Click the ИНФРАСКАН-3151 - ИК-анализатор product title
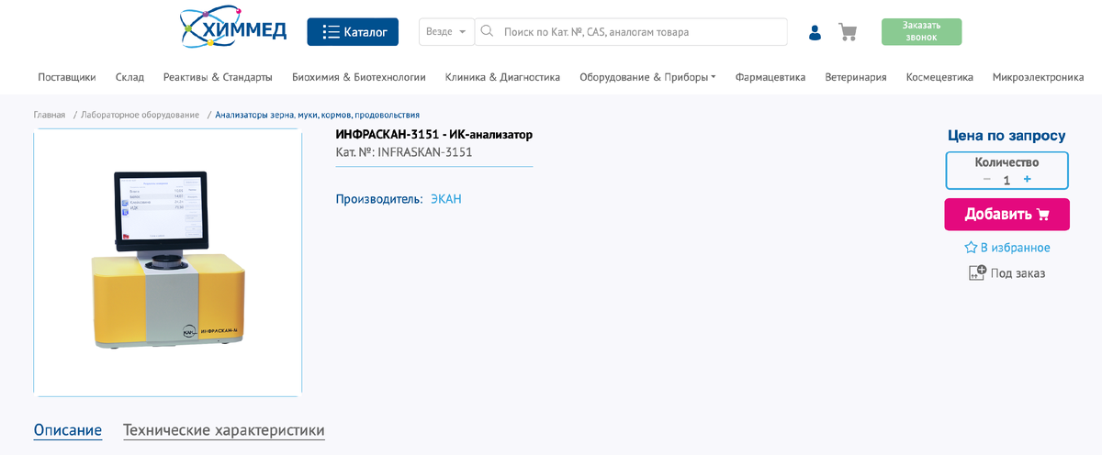Screen dimensions: 1102x455 [434, 135]
